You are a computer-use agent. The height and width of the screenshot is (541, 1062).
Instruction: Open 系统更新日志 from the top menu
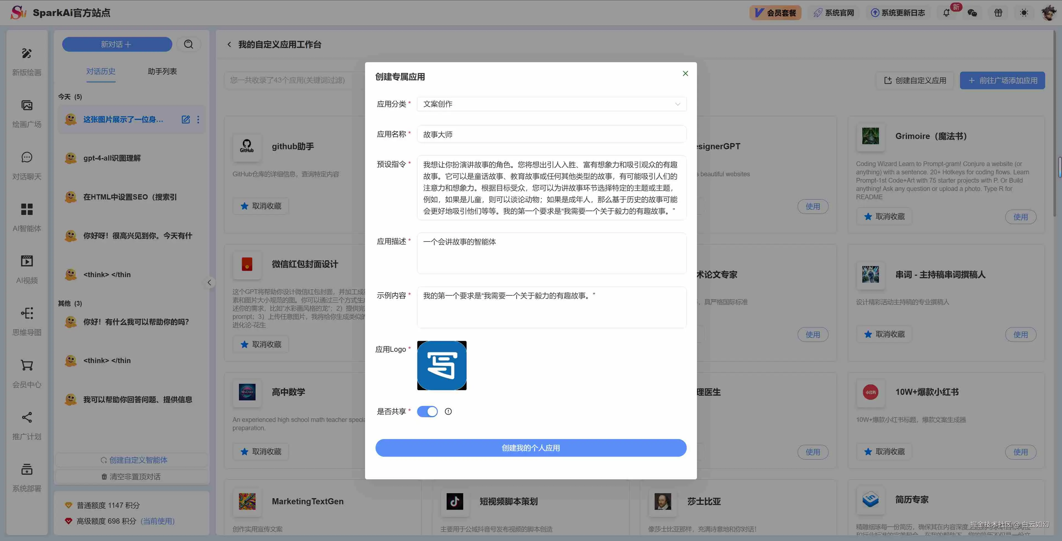pyautogui.click(x=897, y=13)
